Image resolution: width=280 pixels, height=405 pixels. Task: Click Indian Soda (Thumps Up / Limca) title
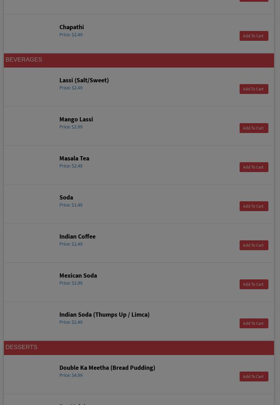click(104, 315)
